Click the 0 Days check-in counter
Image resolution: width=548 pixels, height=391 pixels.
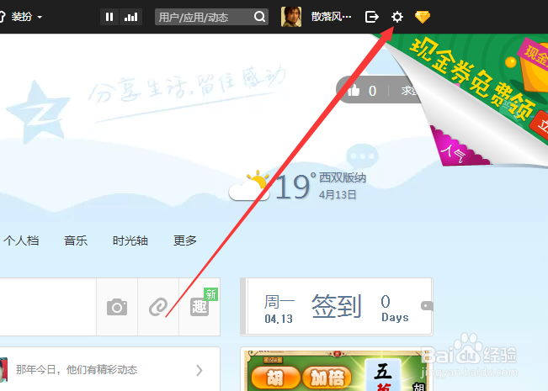coord(395,308)
